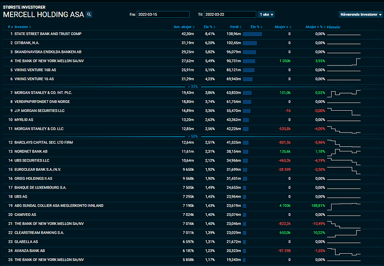Select BARCLAYS CAPITAL SEC. LTD FIRM

[x=43, y=142]
